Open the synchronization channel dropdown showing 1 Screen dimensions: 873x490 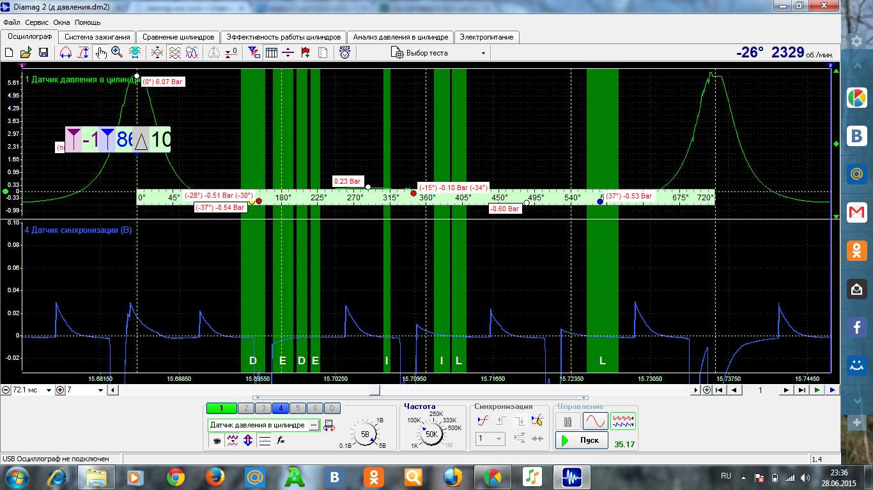click(491, 439)
